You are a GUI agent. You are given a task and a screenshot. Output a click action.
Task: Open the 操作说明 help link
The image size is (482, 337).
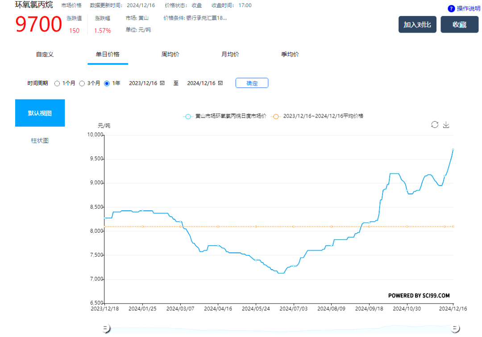(469, 8)
